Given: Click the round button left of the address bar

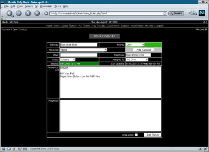Looking at the screenshot, I should click(46, 13).
